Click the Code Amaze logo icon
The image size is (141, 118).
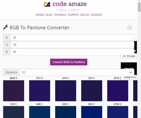click(47, 4)
